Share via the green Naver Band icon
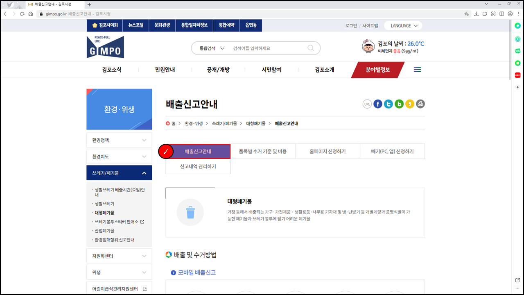The image size is (524, 295). tap(399, 104)
